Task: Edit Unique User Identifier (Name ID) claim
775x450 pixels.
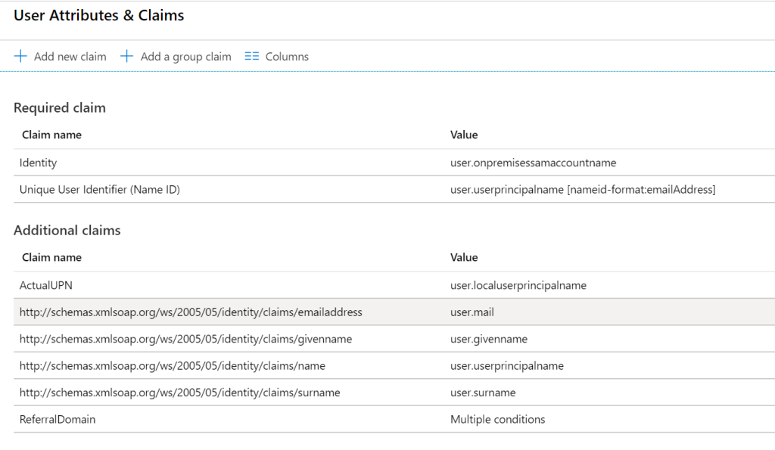Action: pyautogui.click(x=394, y=189)
